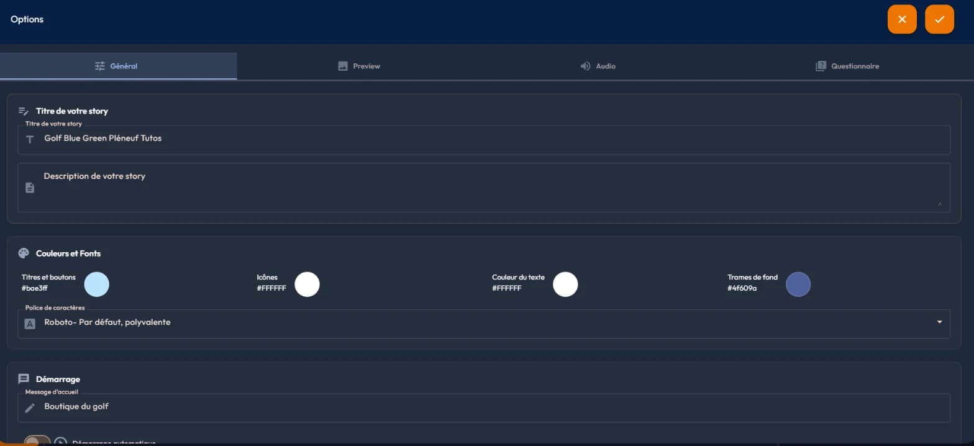This screenshot has width=974, height=446.
Task: Click the #FFFFFF value under Couleur du texte
Action: coord(507,288)
